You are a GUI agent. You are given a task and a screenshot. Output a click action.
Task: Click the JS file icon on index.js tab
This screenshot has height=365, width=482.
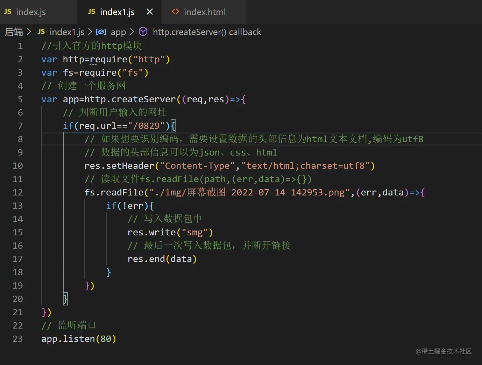pos(8,12)
